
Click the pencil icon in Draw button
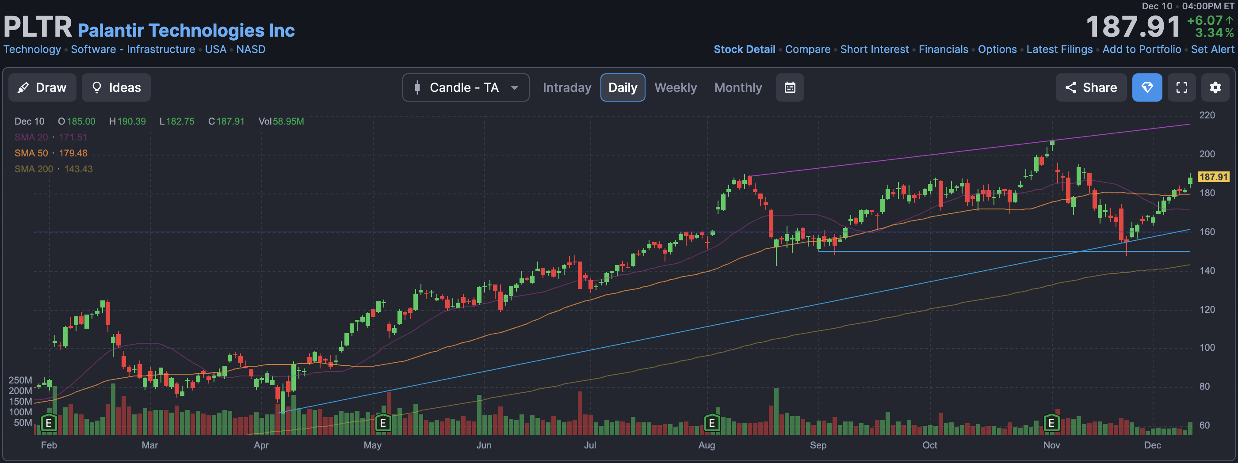[x=23, y=87]
